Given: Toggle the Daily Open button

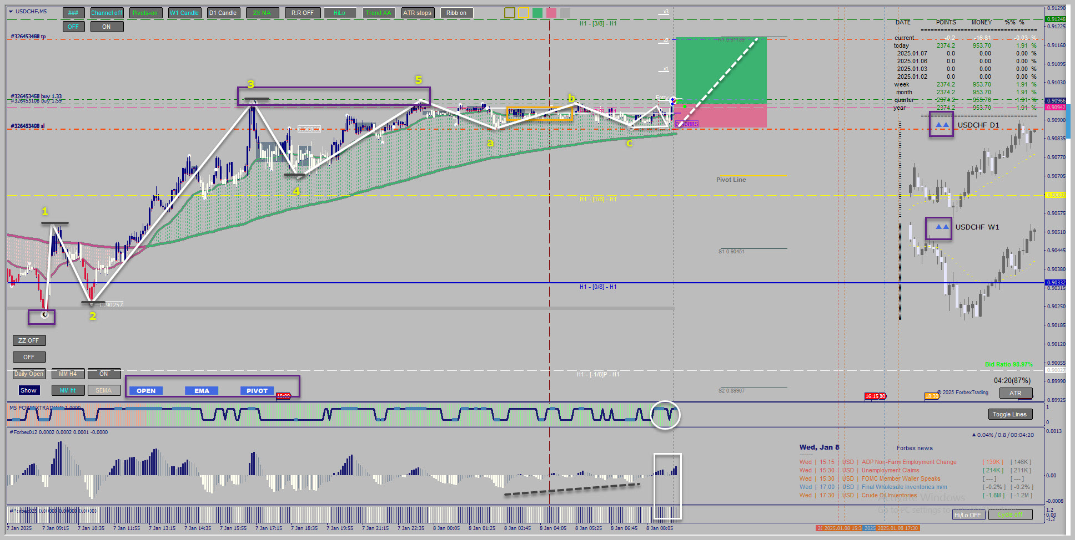Looking at the screenshot, I should tap(29, 374).
